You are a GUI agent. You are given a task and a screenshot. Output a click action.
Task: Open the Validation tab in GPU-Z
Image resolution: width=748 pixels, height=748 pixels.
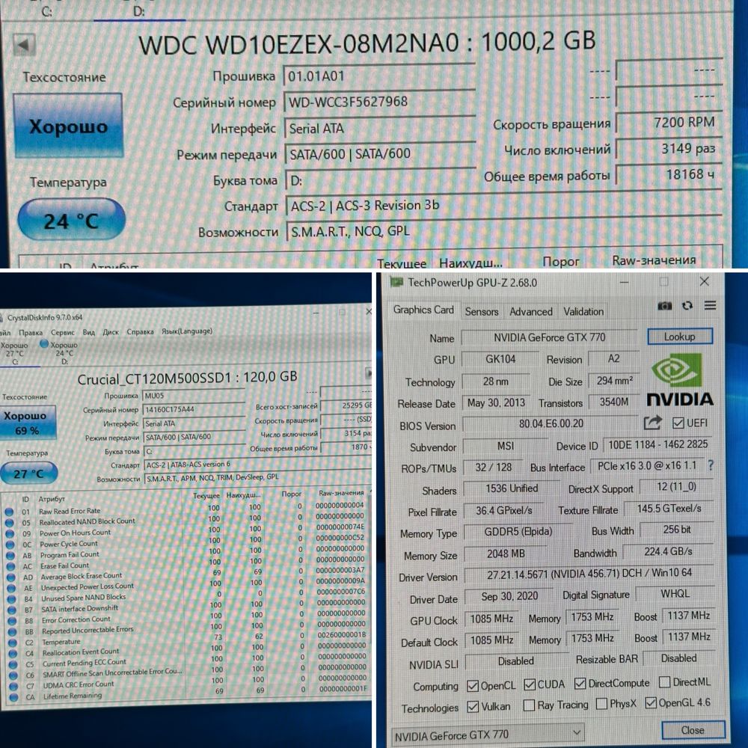[583, 311]
